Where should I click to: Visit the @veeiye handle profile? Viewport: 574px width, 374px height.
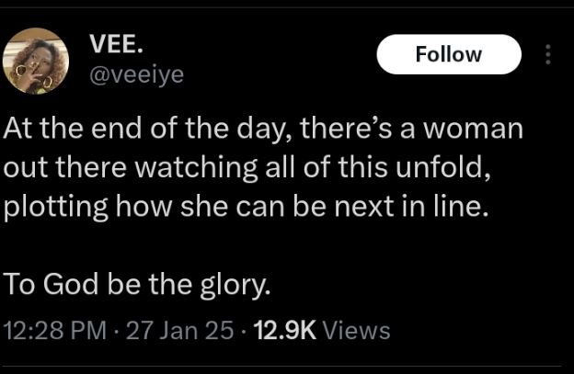click(135, 74)
